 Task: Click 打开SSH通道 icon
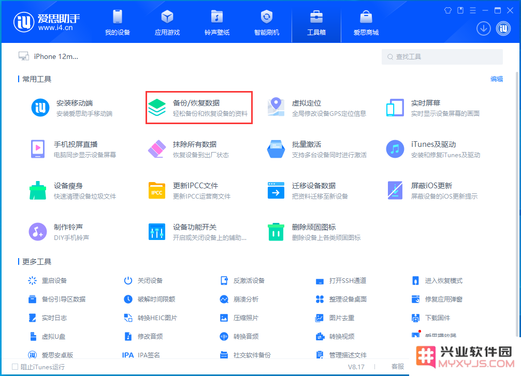point(320,281)
